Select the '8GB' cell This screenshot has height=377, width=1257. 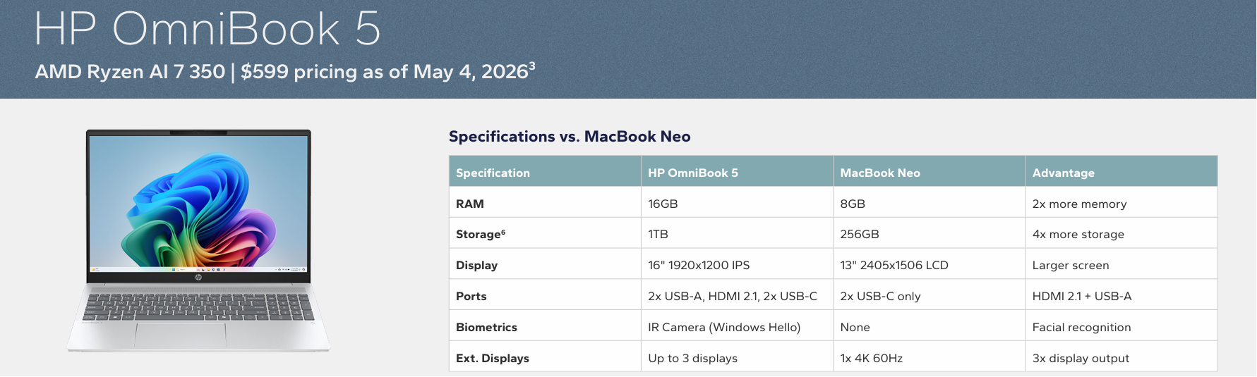click(929, 203)
